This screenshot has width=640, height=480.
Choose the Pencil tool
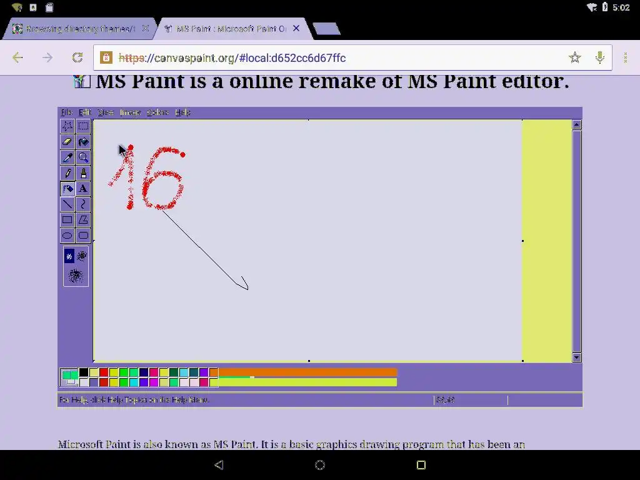67,173
